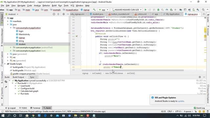Open the Event Log

coord(199,108)
